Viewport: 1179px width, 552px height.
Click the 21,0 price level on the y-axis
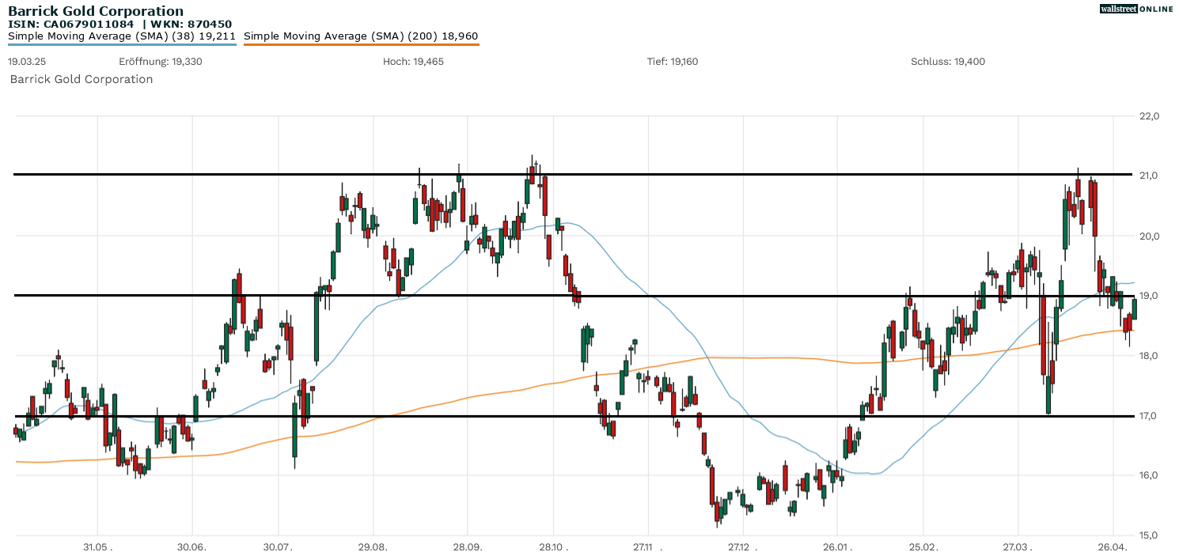1149,176
